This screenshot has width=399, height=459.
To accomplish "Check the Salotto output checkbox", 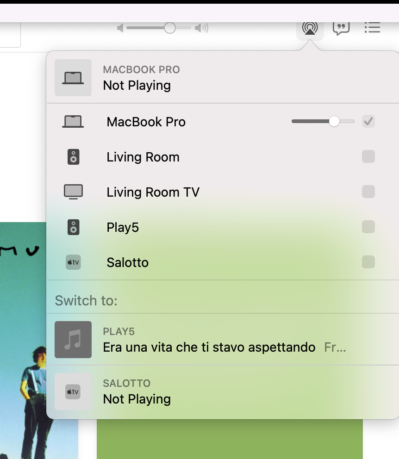I will click(368, 262).
